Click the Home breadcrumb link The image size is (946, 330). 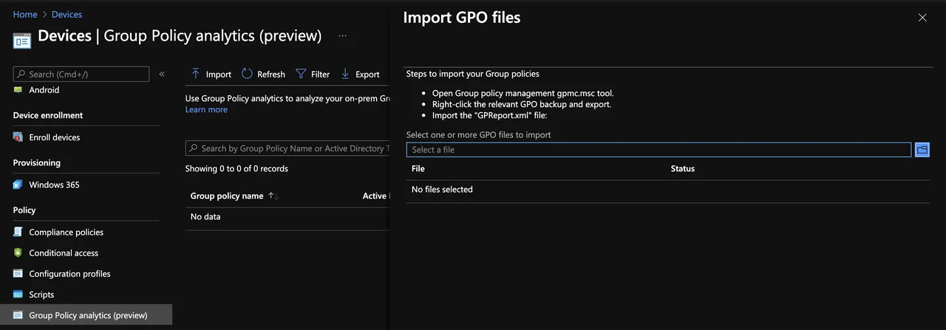pos(25,14)
